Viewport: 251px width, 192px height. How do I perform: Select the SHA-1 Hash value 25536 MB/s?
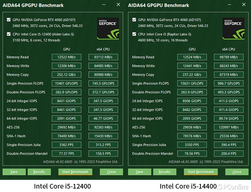click(229, 136)
